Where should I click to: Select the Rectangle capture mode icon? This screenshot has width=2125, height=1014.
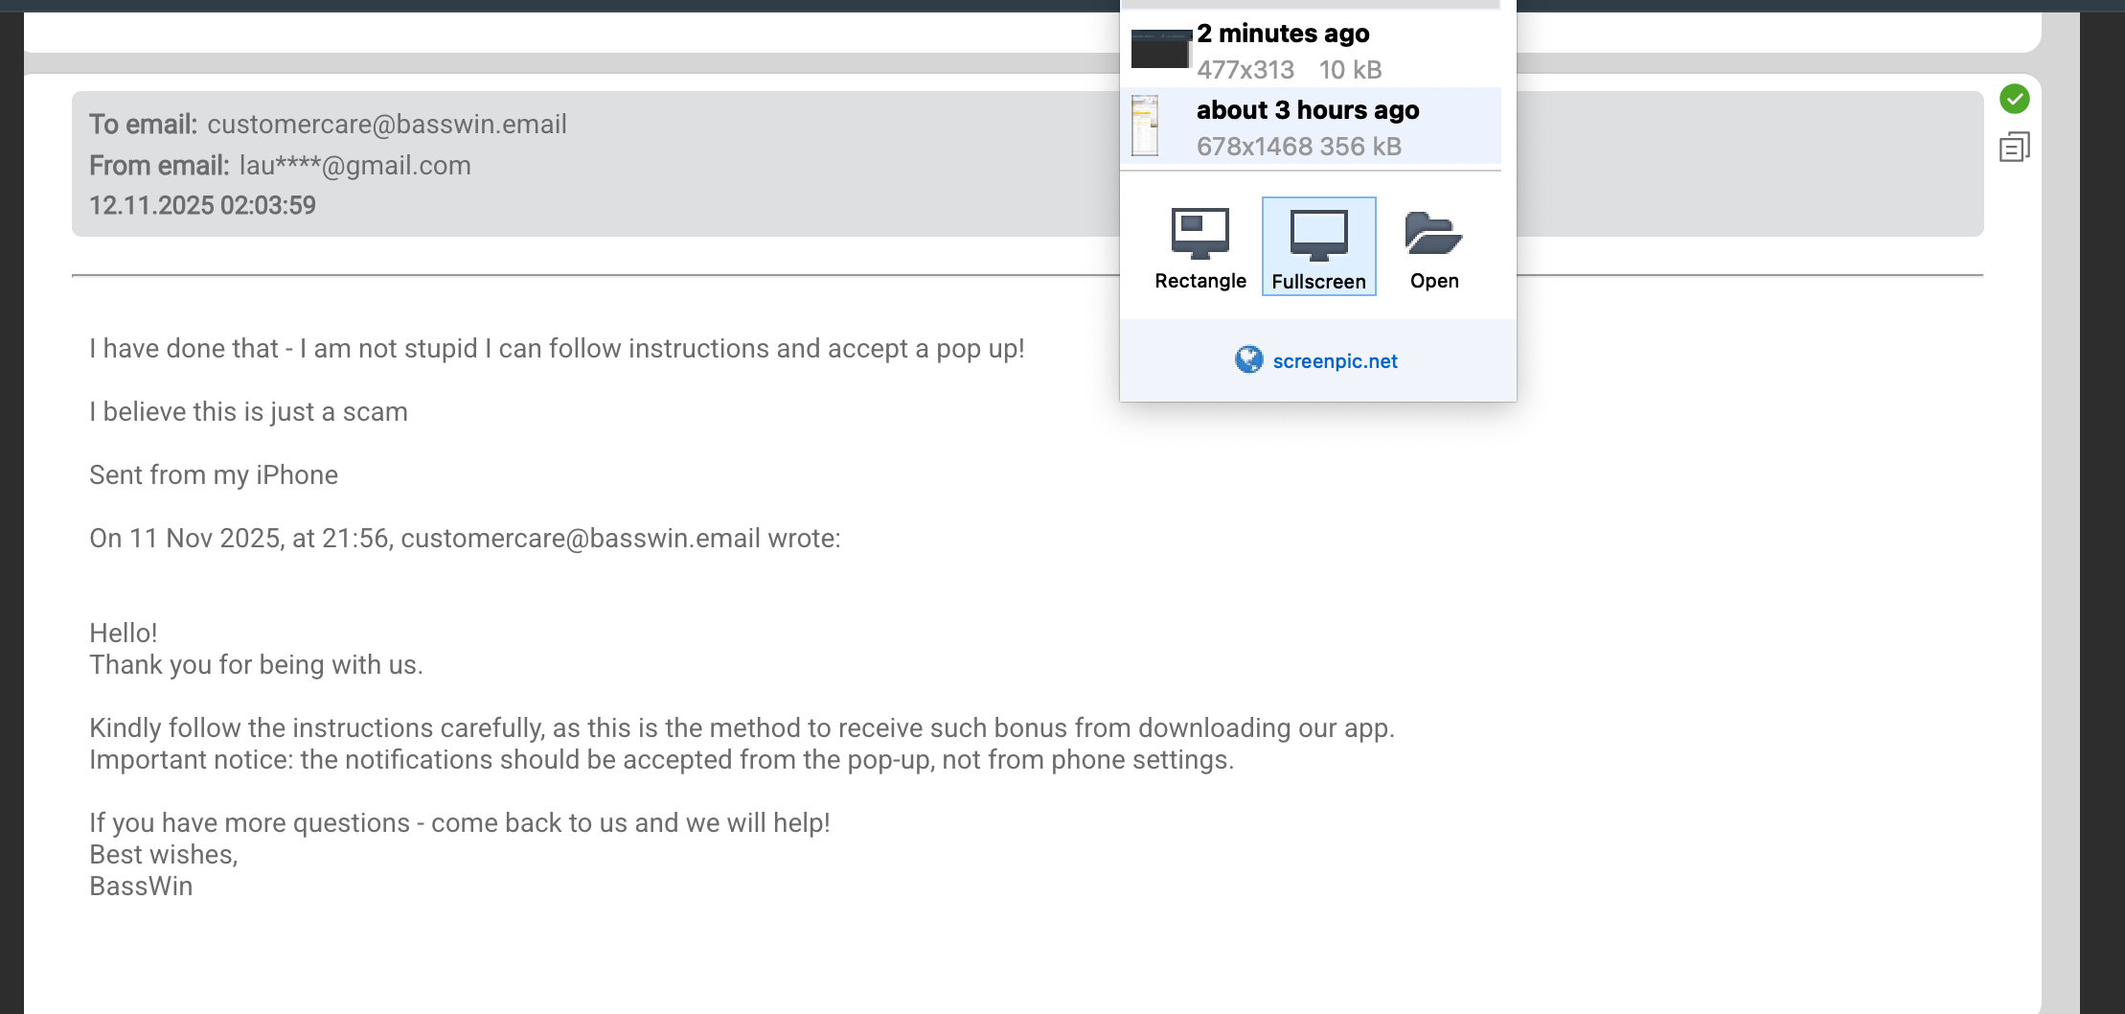[1200, 234]
